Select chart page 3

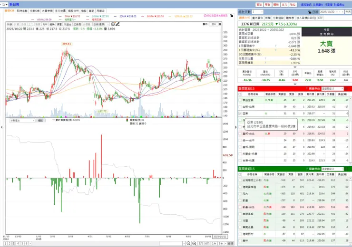(14, 243)
